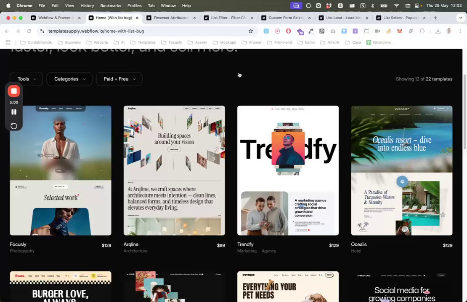Image resolution: width=467 pixels, height=302 pixels.
Task: Click the Hotel category label
Action: [356, 251]
